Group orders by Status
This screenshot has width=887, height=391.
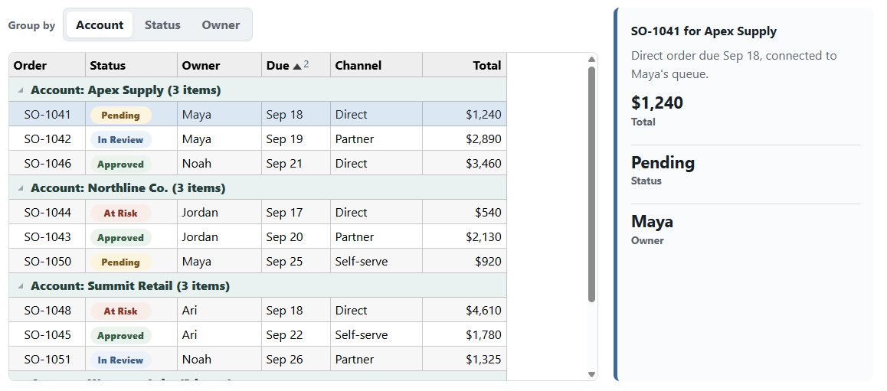tap(162, 24)
